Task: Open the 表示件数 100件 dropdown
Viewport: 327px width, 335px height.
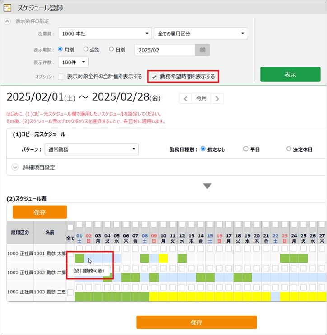Action: tap(73, 62)
